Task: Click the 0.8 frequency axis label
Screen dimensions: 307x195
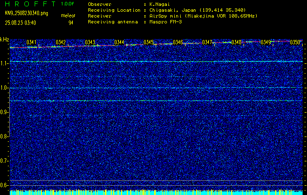Action: point(4,136)
